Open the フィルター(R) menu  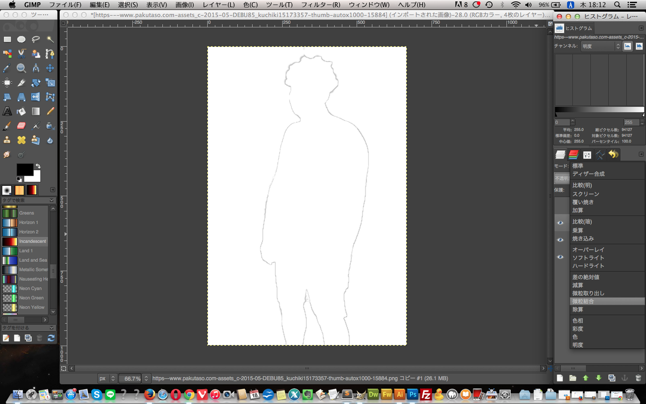320,5
